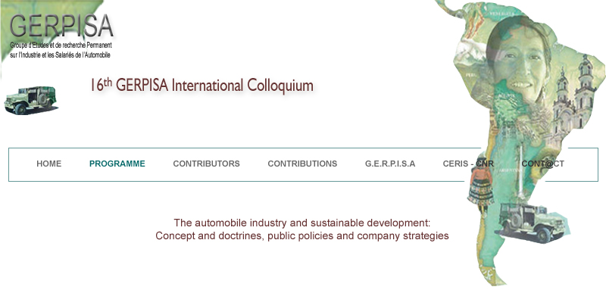Go to the CONTRIBUTORS page

coord(206,164)
